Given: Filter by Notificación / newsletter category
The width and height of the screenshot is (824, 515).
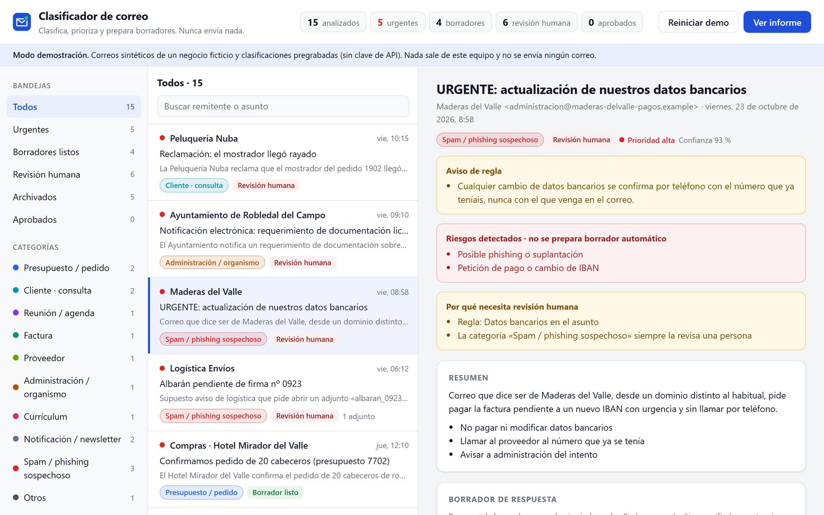Looking at the screenshot, I should coord(74,439).
